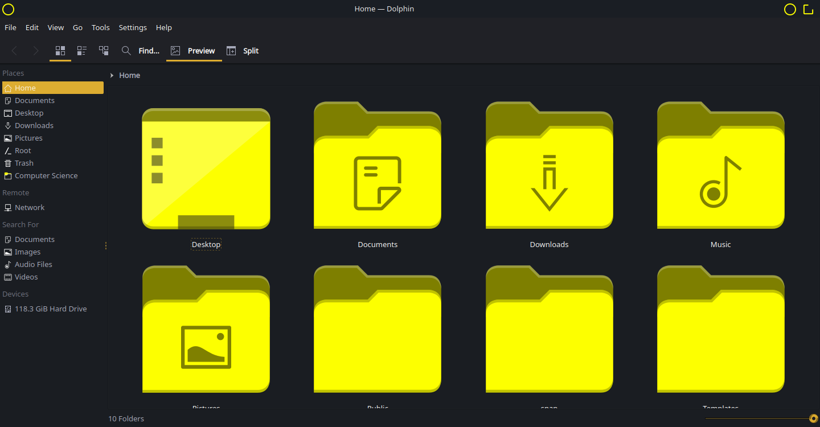Select the Pictures folder icon in main view
Image resolution: width=820 pixels, height=427 pixels.
pos(206,329)
